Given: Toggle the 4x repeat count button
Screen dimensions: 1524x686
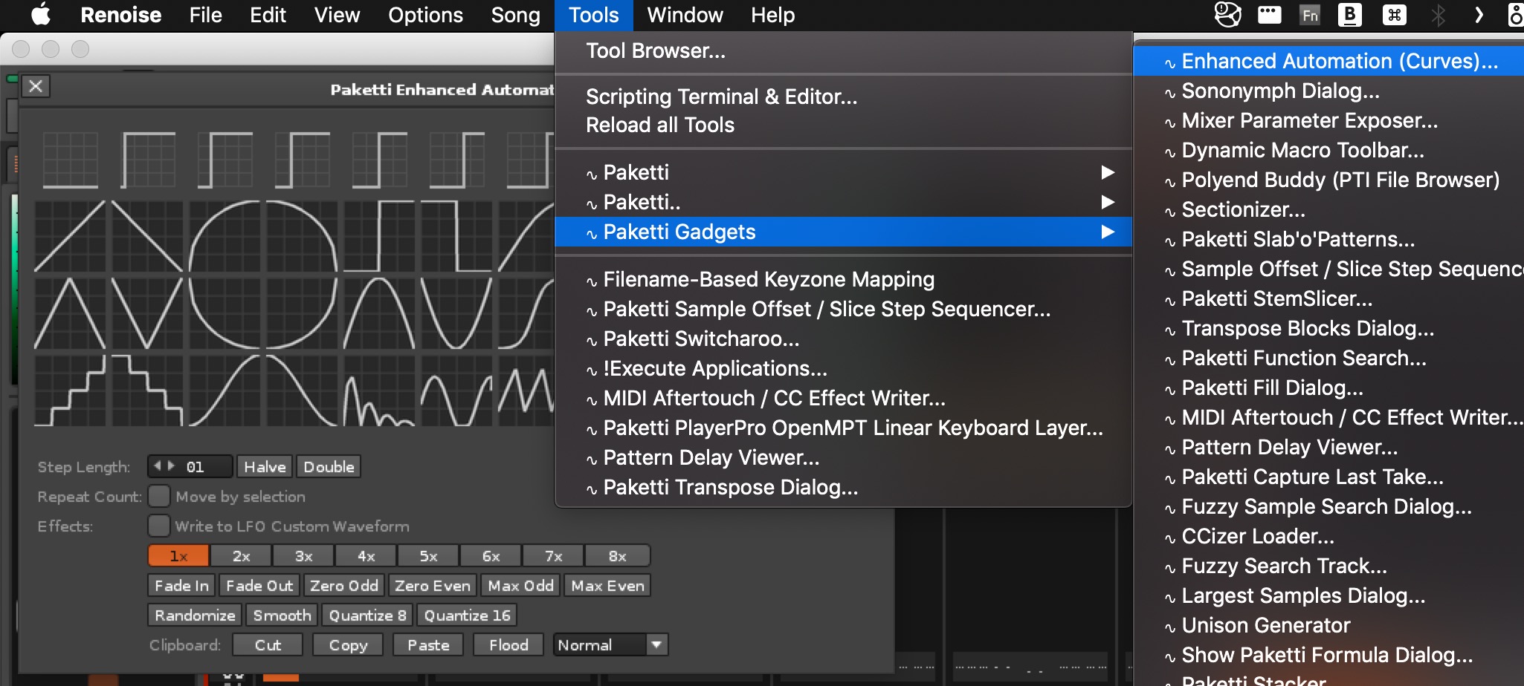Looking at the screenshot, I should click(366, 556).
